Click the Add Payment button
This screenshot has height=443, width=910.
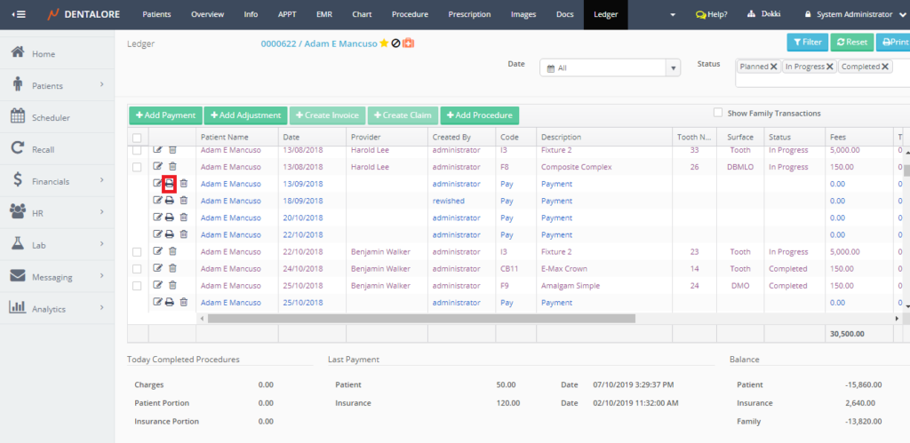pyautogui.click(x=165, y=115)
